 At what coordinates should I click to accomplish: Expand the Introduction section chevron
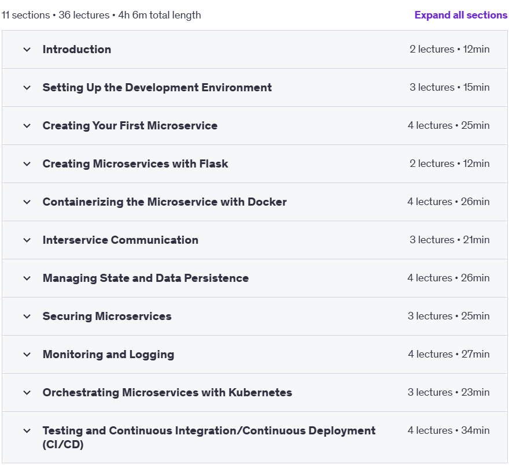click(27, 50)
